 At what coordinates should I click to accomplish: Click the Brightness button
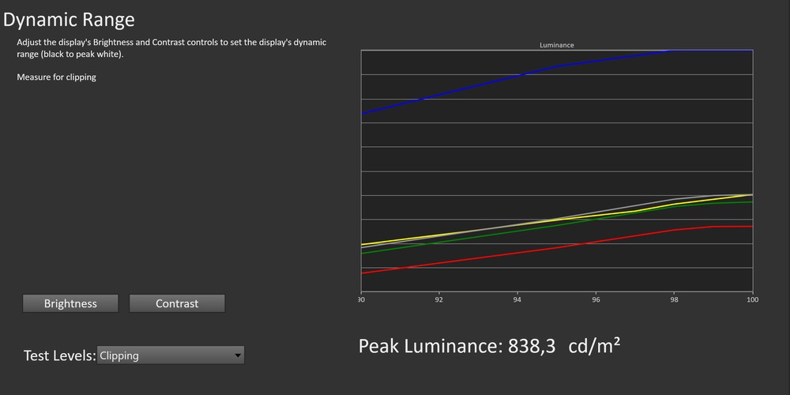click(x=70, y=303)
